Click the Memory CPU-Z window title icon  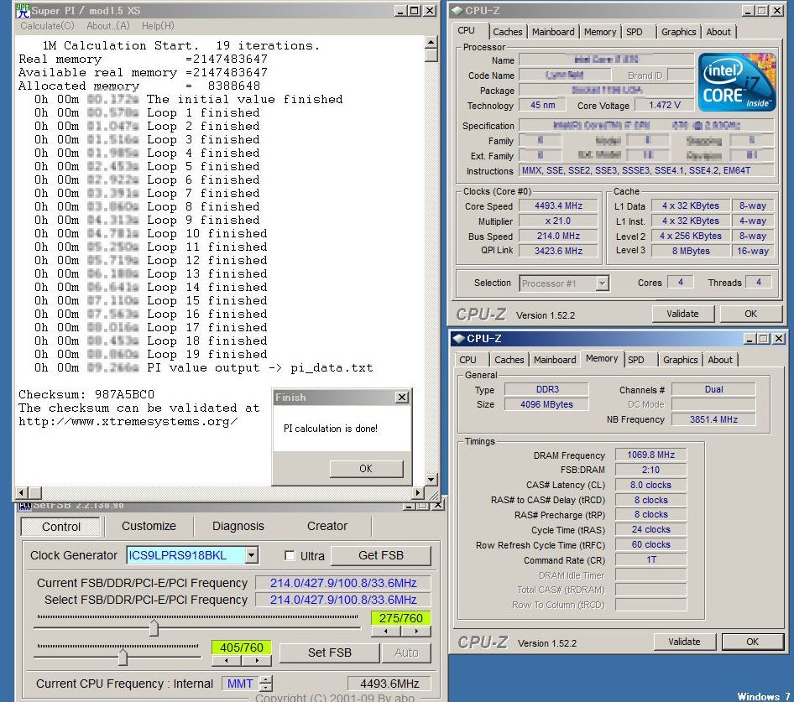[458, 338]
